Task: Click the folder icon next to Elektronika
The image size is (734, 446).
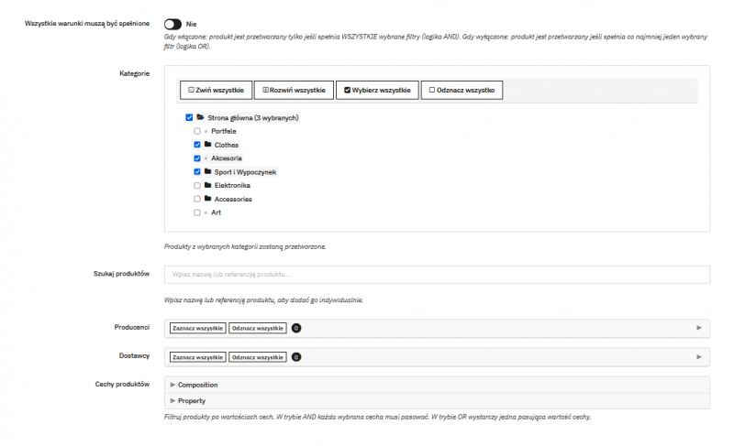Action: 208,185
